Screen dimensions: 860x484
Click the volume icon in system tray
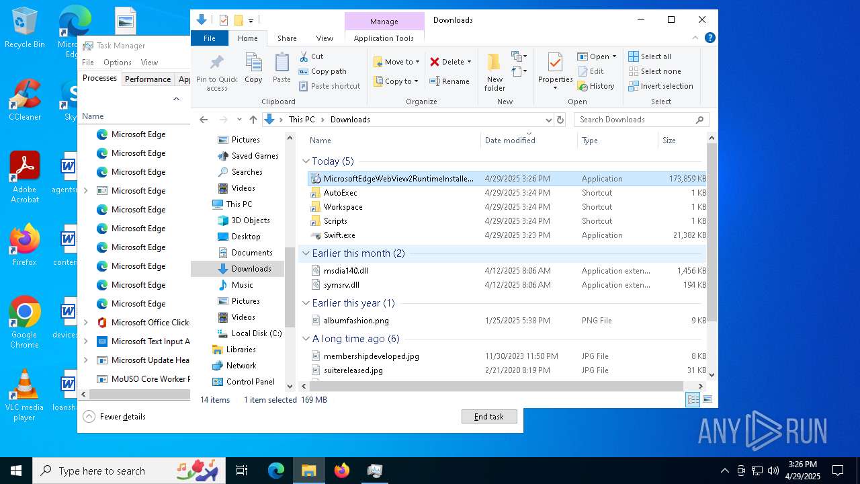point(773,471)
